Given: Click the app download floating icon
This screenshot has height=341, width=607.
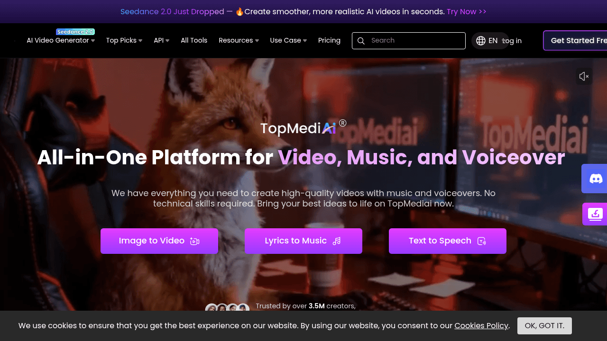Looking at the screenshot, I should [x=595, y=214].
